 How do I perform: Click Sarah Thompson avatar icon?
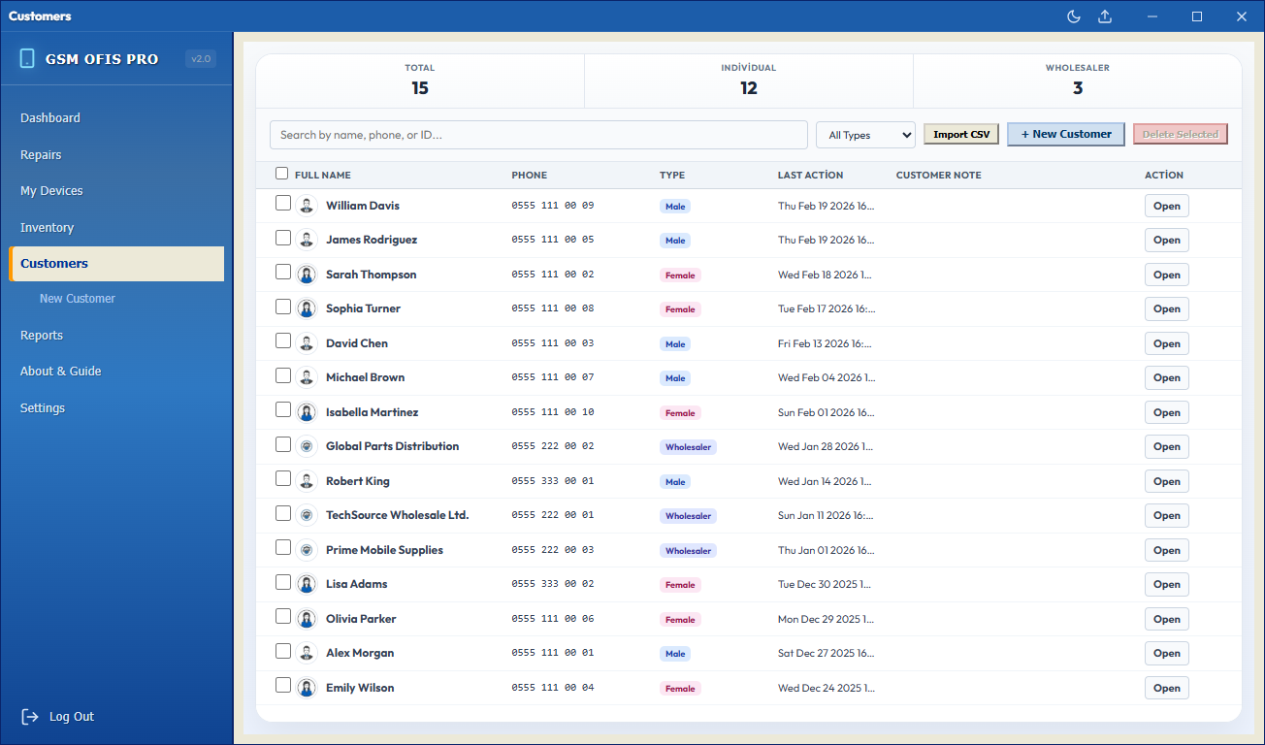(x=307, y=275)
